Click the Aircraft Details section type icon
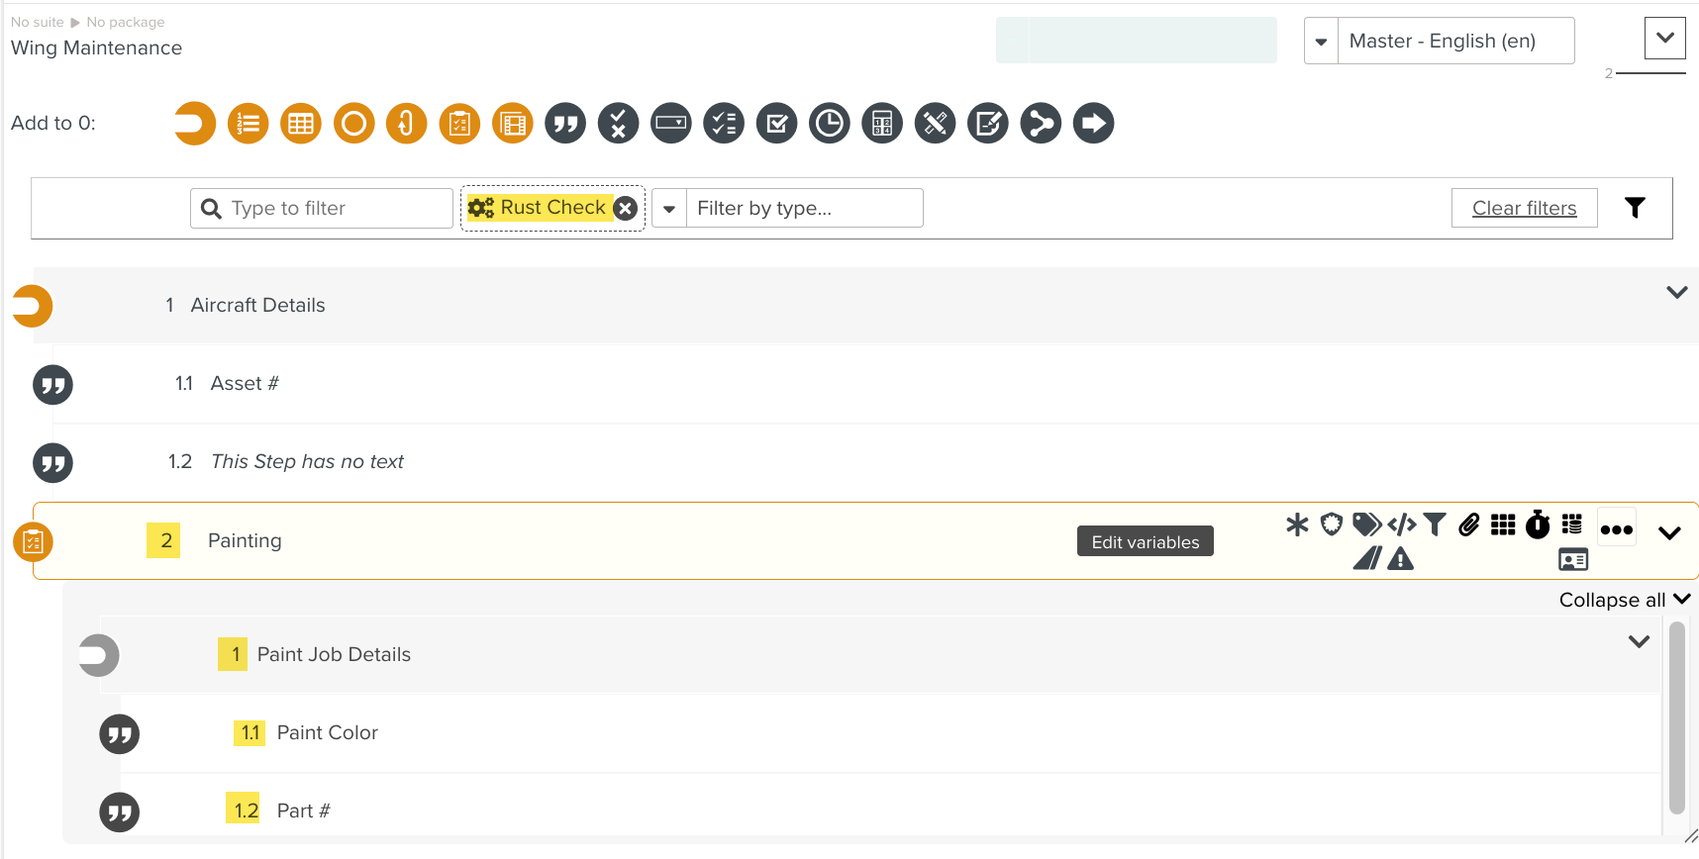 (33, 306)
